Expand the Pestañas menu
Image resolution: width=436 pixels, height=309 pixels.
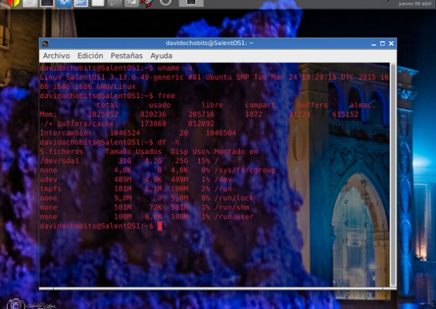pos(127,56)
